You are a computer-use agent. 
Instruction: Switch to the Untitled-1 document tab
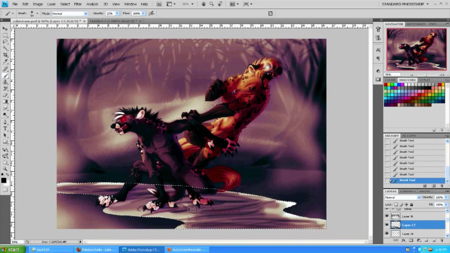click(114, 21)
